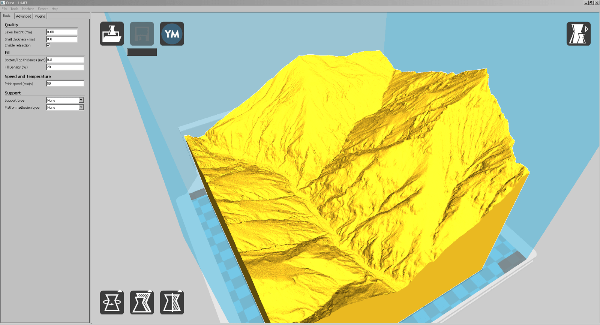This screenshot has width=600, height=325.
Task: Click the Cura app icon in title bar
Action: [x=3, y=3]
